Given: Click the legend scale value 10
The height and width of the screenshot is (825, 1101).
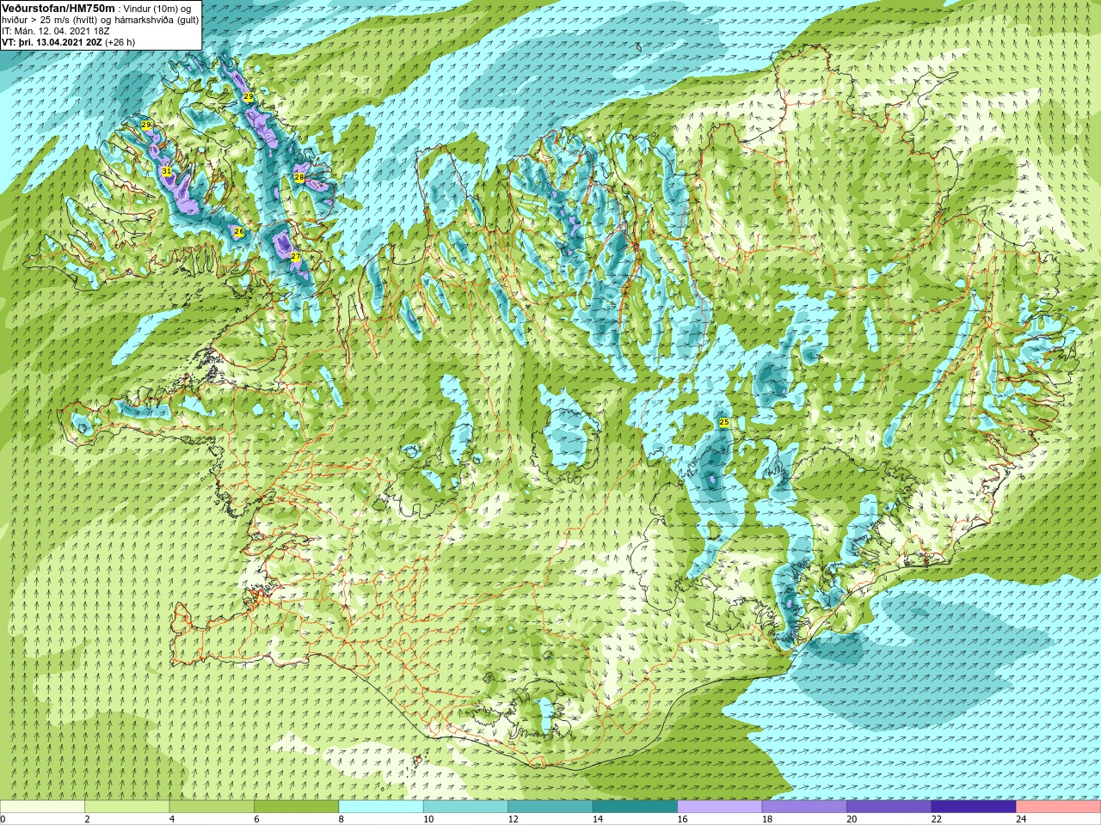Looking at the screenshot, I should [428, 819].
